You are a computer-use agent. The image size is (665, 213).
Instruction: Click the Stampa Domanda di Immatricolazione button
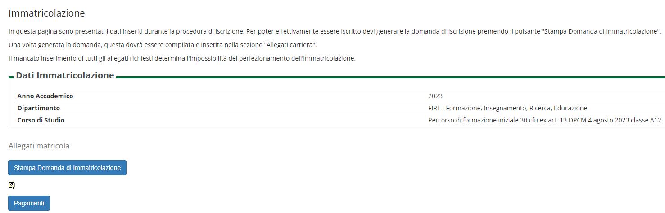pyautogui.click(x=67, y=168)
